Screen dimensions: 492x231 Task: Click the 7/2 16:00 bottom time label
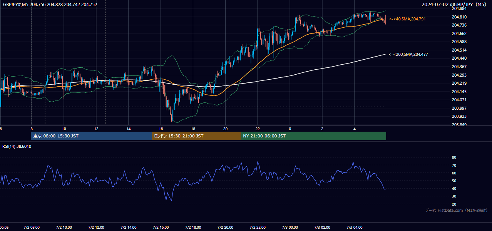[161, 228]
